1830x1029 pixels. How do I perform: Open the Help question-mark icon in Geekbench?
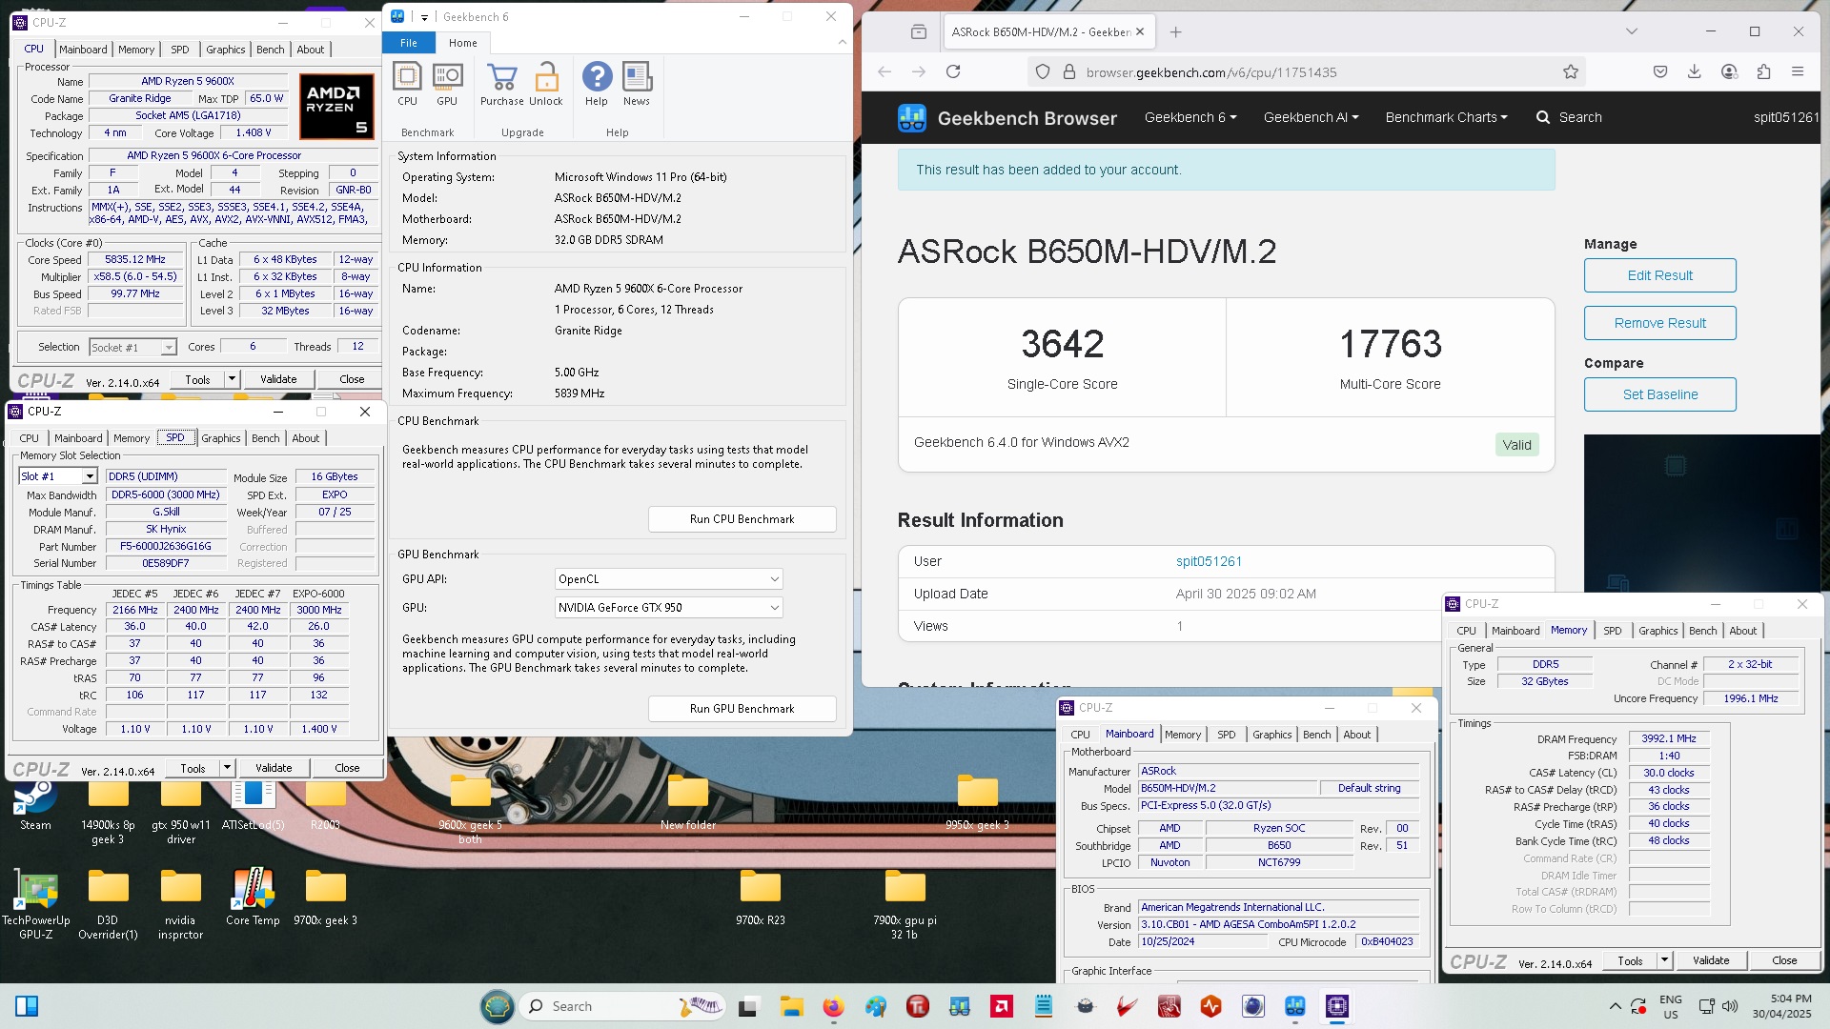point(597,76)
